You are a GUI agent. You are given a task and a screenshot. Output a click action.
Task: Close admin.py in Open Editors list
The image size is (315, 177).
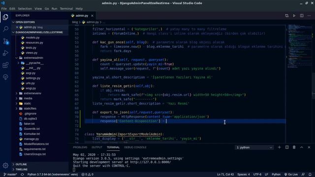(x=17, y=27)
